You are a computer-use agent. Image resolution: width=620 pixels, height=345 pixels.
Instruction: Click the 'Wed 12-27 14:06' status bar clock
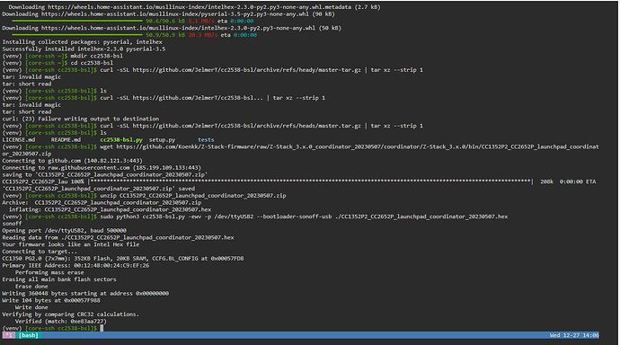point(574,335)
